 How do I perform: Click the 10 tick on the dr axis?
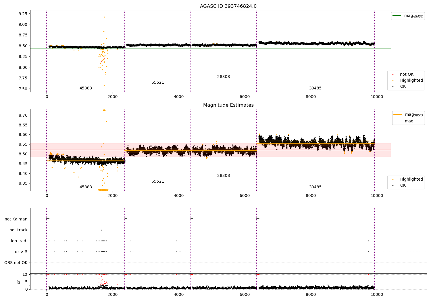(25, 275)
